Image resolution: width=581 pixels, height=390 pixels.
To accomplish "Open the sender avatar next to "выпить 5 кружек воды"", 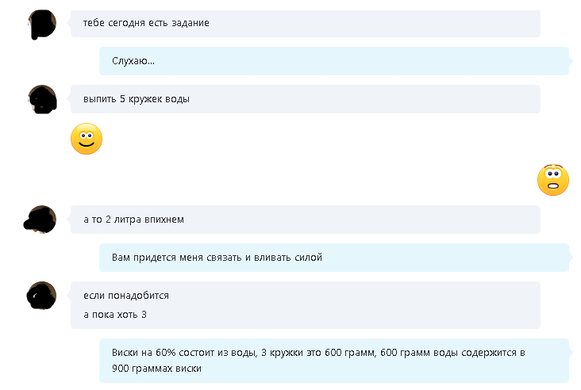I will (42, 99).
